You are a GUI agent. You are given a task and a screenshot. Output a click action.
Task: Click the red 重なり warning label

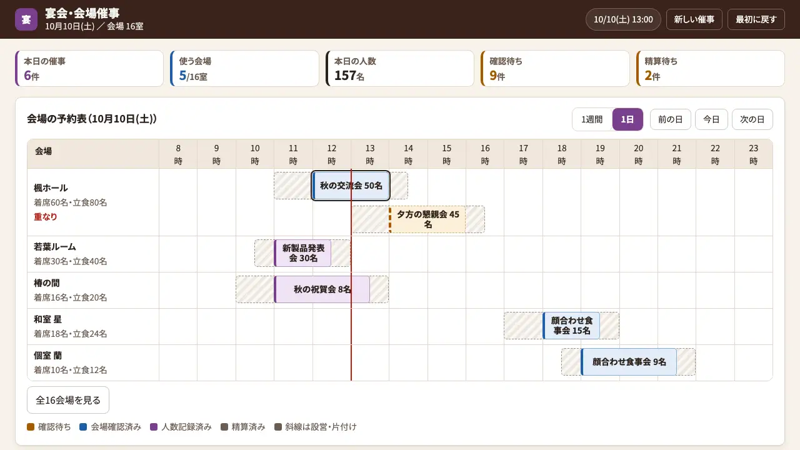[x=46, y=217]
